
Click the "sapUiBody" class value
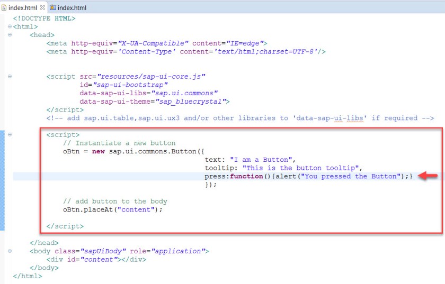click(x=103, y=251)
